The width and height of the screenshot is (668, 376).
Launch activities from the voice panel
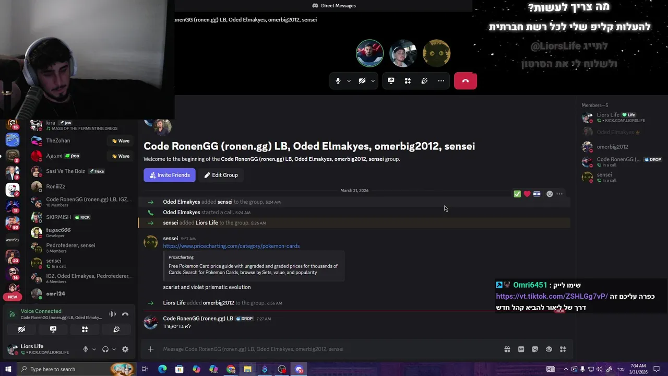tap(85, 330)
